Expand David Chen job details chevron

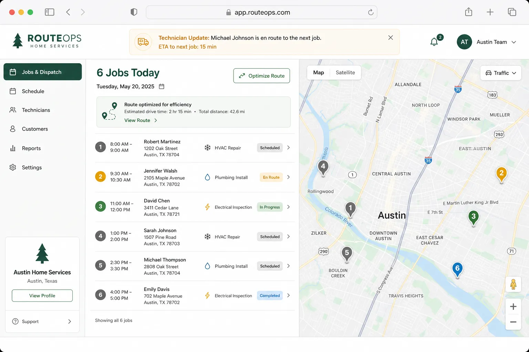289,207
